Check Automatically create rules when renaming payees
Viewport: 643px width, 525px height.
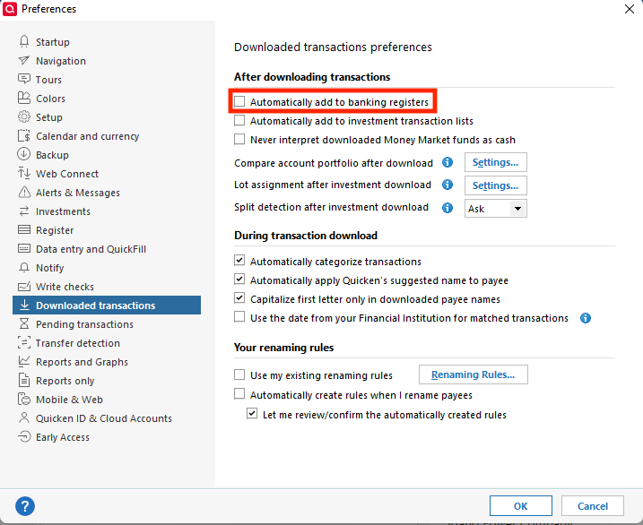(x=239, y=394)
